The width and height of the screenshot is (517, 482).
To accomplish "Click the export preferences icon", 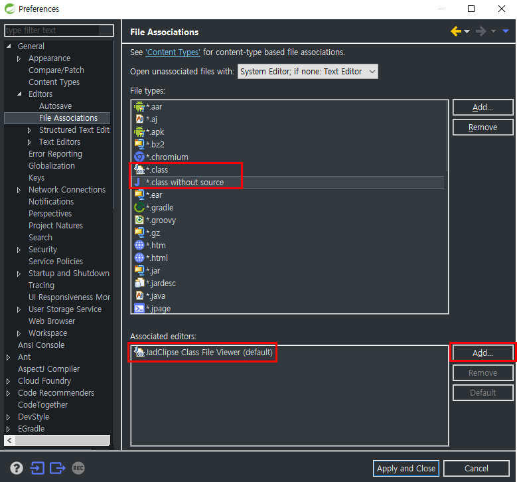I will [57, 468].
